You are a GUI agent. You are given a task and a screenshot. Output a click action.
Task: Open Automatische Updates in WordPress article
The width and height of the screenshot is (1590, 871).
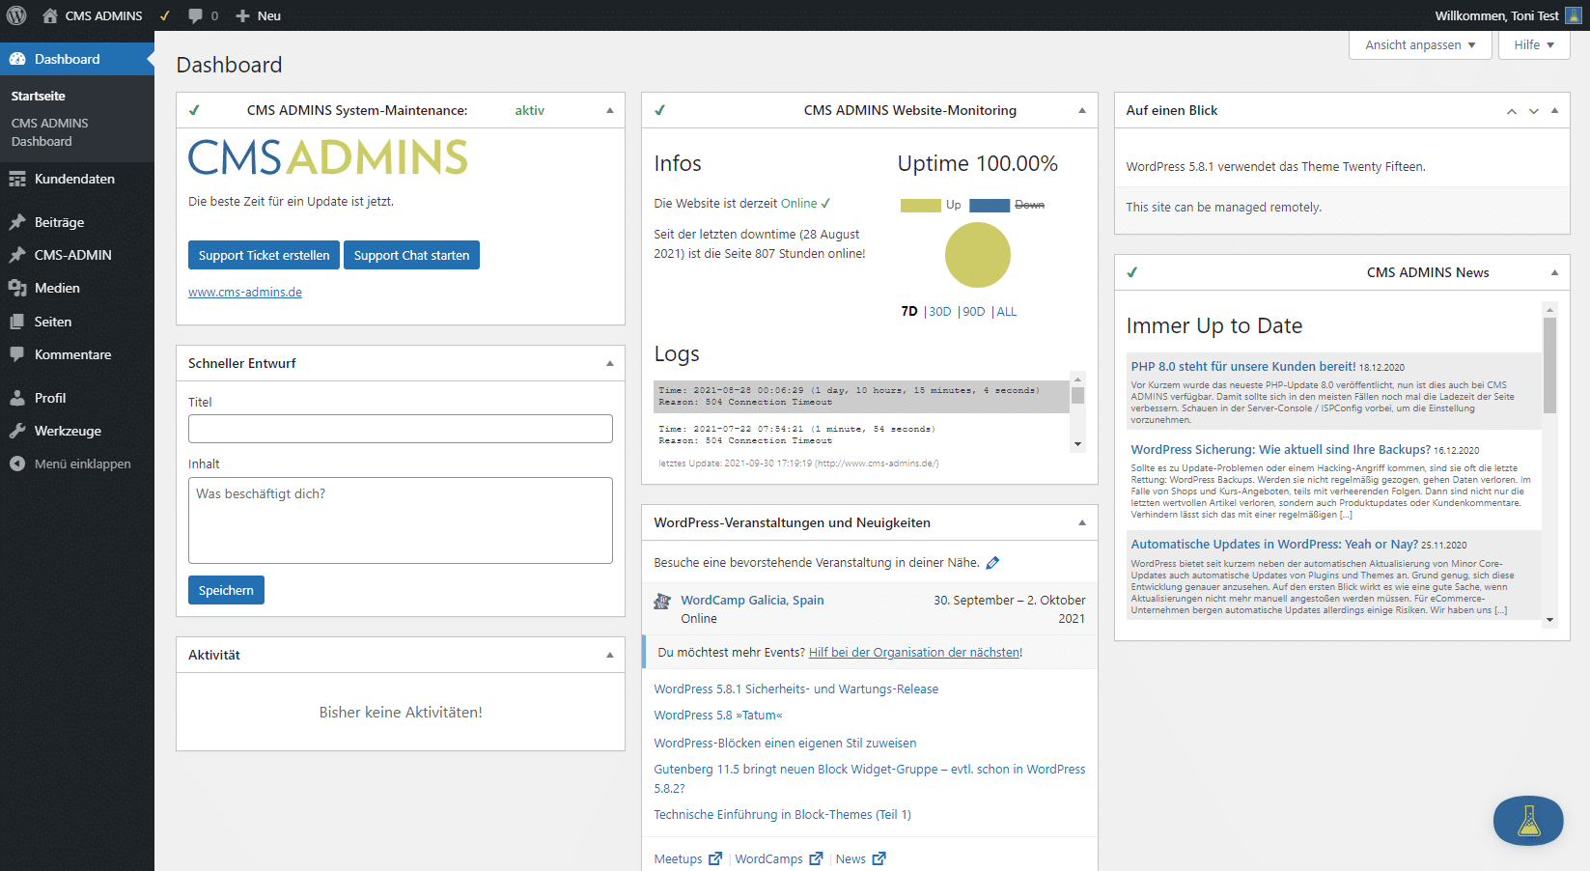tap(1274, 544)
